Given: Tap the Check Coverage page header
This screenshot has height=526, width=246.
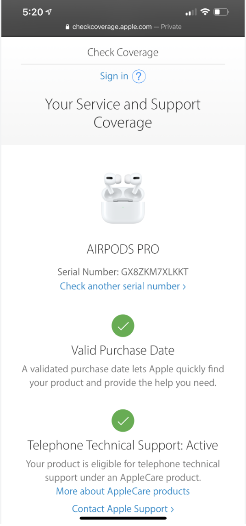Looking at the screenshot, I should tap(123, 52).
